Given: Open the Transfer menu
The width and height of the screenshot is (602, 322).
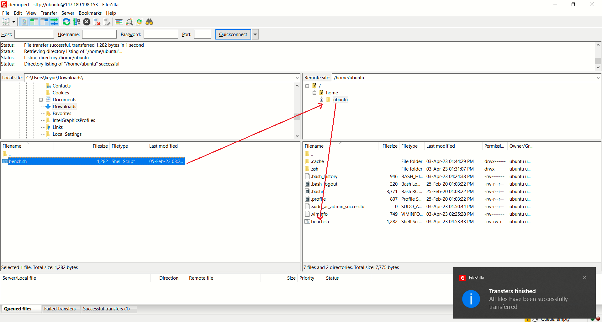Looking at the screenshot, I should 49,13.
